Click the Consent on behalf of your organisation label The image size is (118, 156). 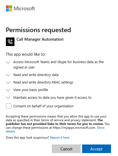tap(43, 106)
